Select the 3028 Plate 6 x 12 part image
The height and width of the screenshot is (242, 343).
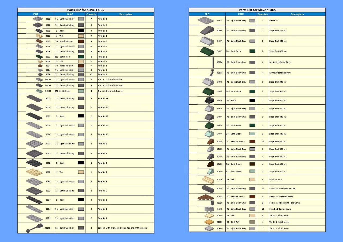(34, 107)
